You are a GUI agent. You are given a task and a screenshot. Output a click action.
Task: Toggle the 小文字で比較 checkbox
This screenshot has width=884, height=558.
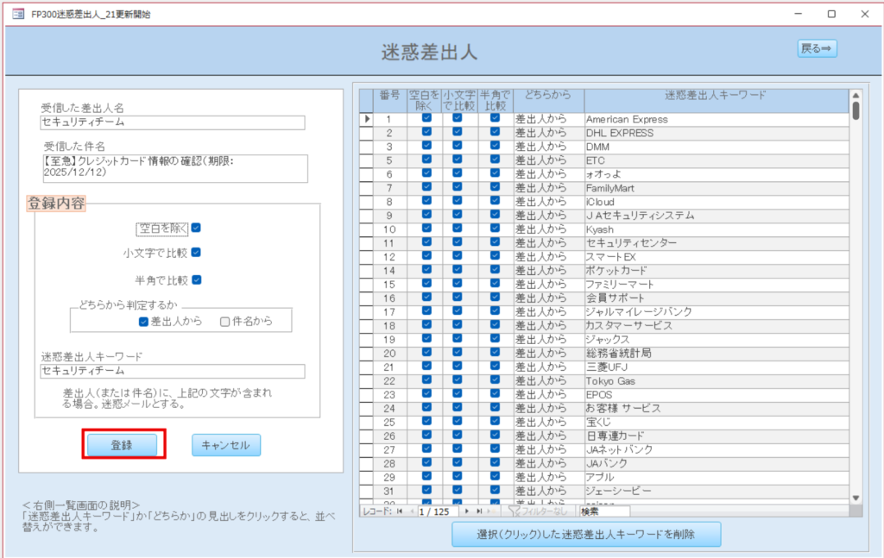(197, 253)
